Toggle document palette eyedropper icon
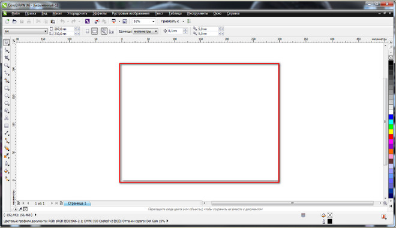This screenshot has height=228, width=396. coord(20,209)
